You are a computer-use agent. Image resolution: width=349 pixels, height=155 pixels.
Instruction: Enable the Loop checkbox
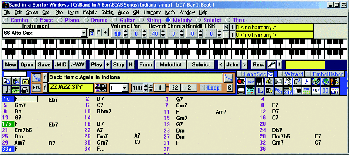click(x=203, y=88)
